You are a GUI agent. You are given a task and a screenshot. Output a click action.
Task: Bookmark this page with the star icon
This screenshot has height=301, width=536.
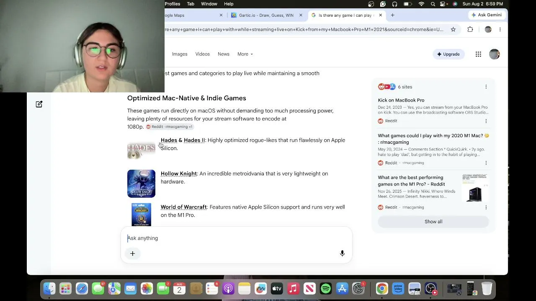pos(453,29)
